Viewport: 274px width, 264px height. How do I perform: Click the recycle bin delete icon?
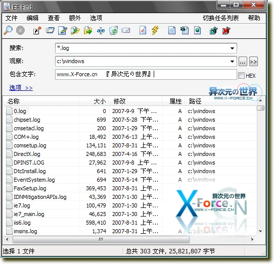coord(113,30)
